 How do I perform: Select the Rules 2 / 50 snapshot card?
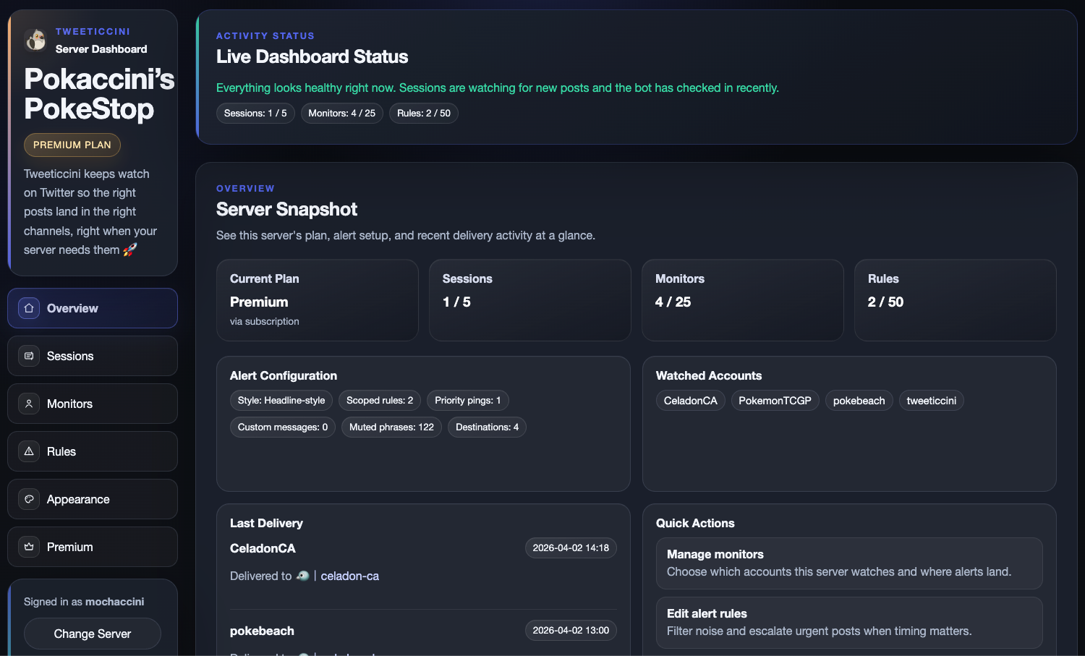[x=956, y=300]
